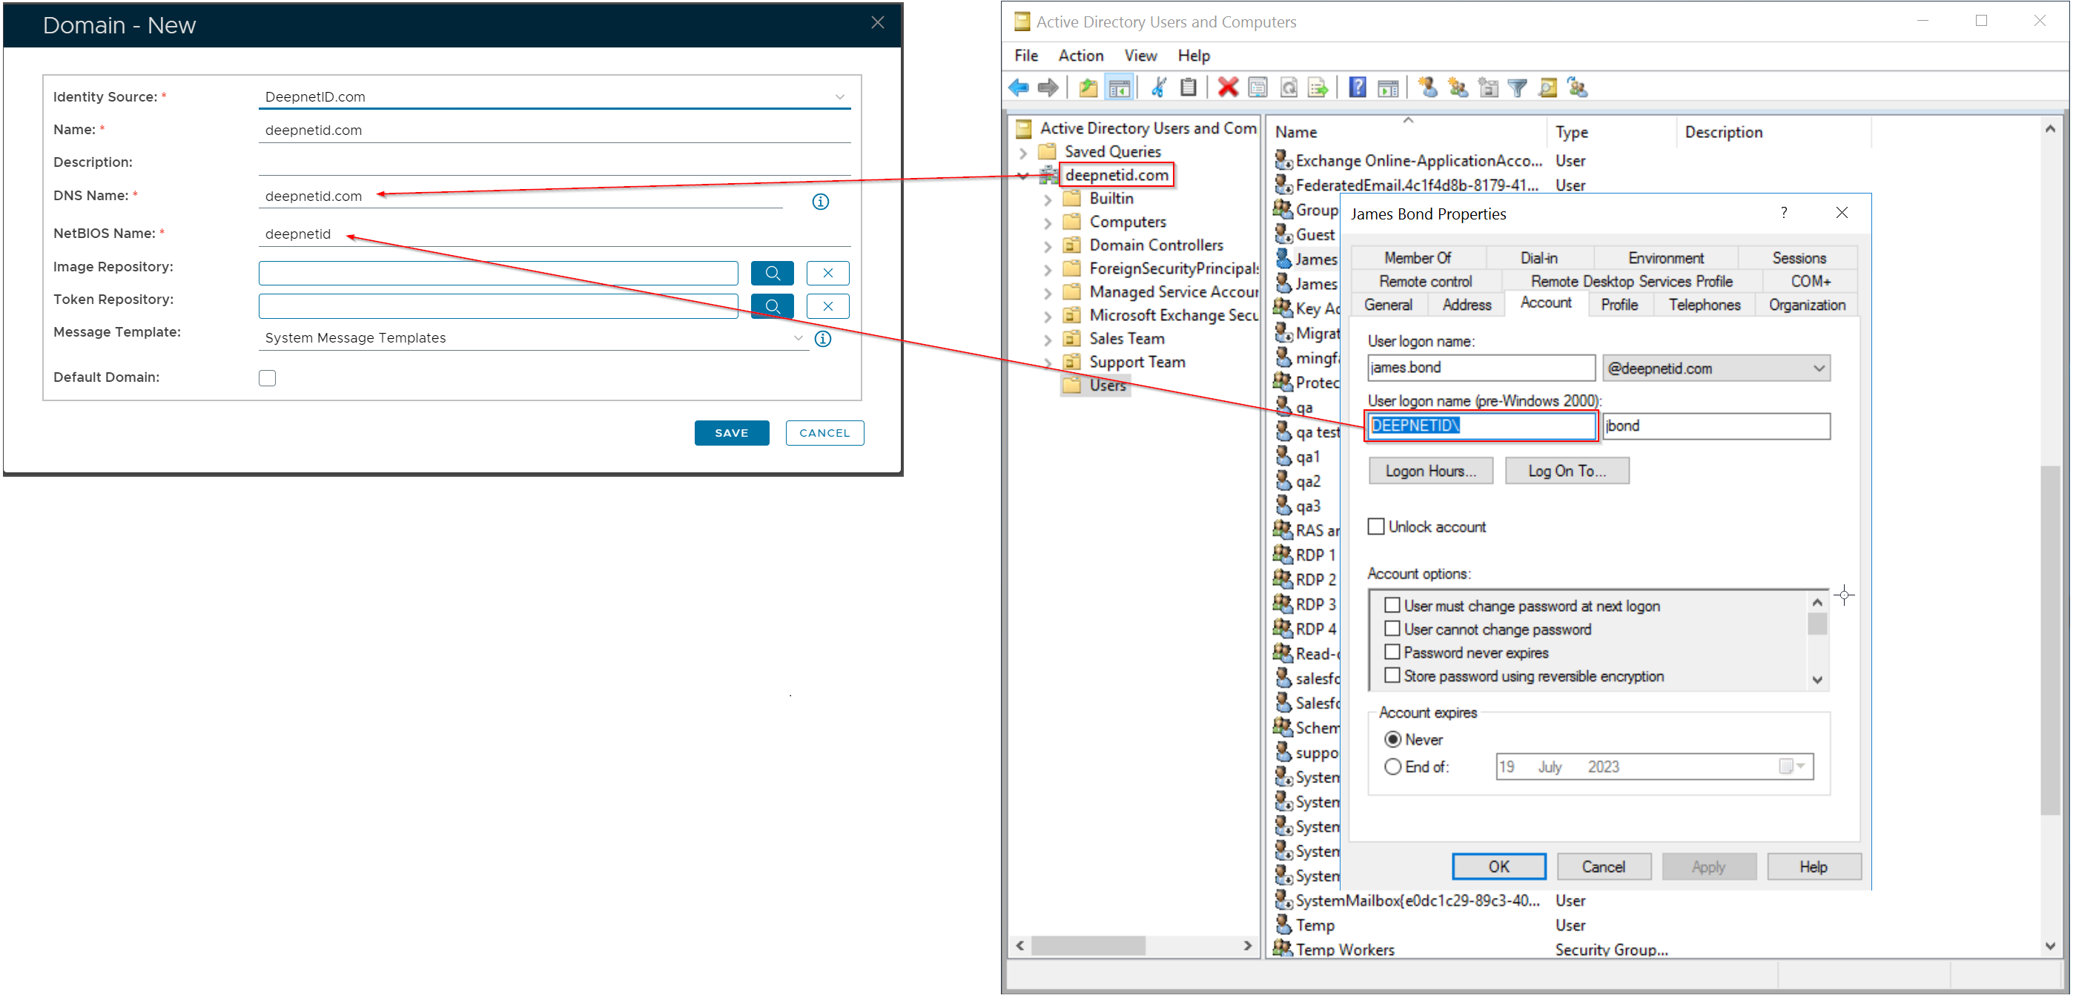2076x1001 pixels.
Task: Click the Filter funnel toolbar icon
Action: coord(1517,87)
